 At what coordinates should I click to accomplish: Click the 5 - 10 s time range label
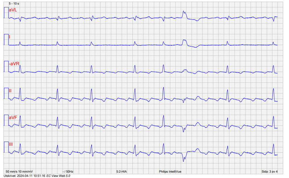point(14,3)
